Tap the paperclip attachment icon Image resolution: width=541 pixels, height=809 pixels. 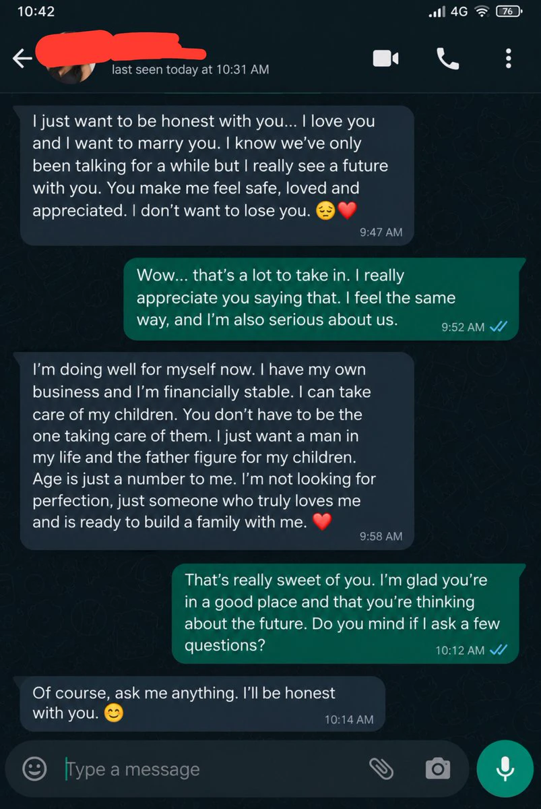pyautogui.click(x=381, y=769)
